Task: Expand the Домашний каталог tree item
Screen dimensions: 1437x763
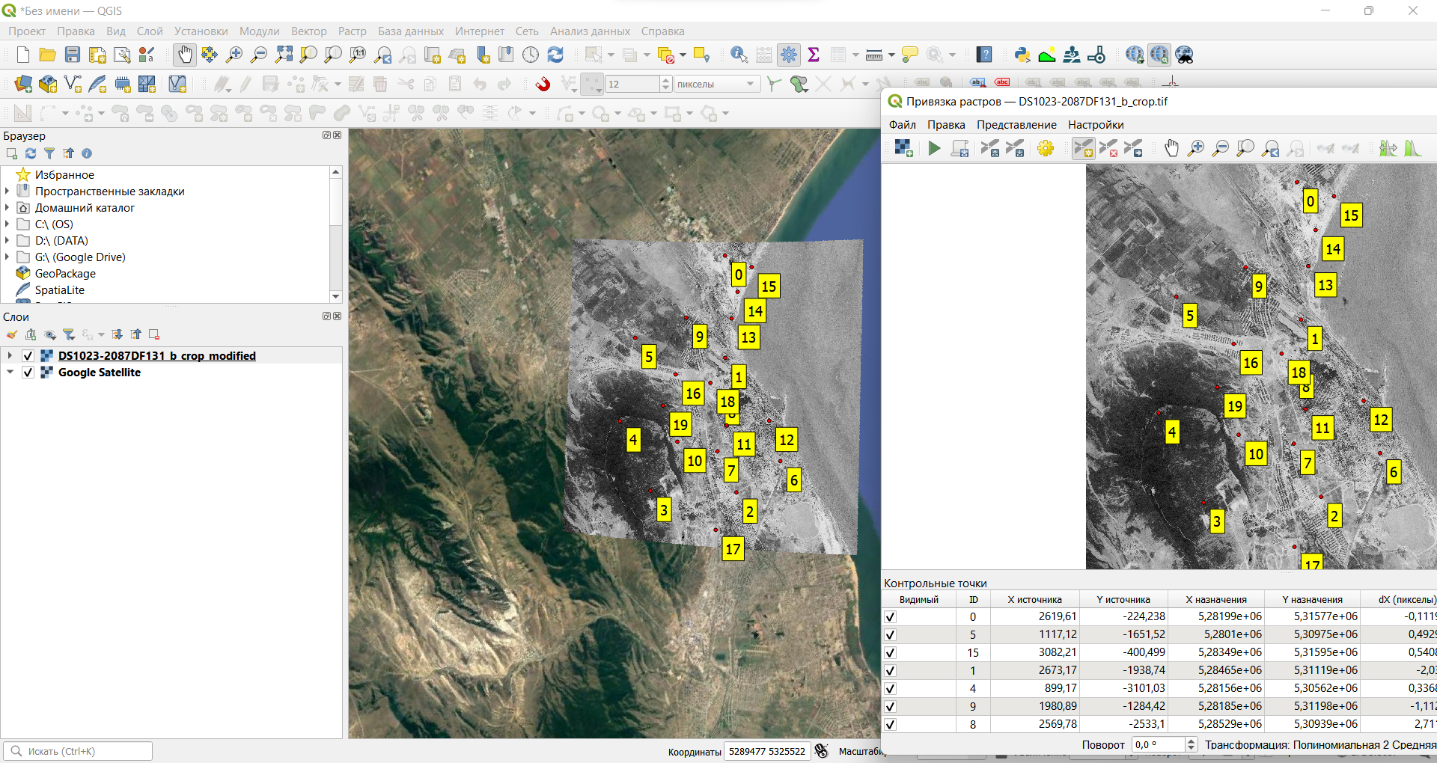Action: [7, 208]
